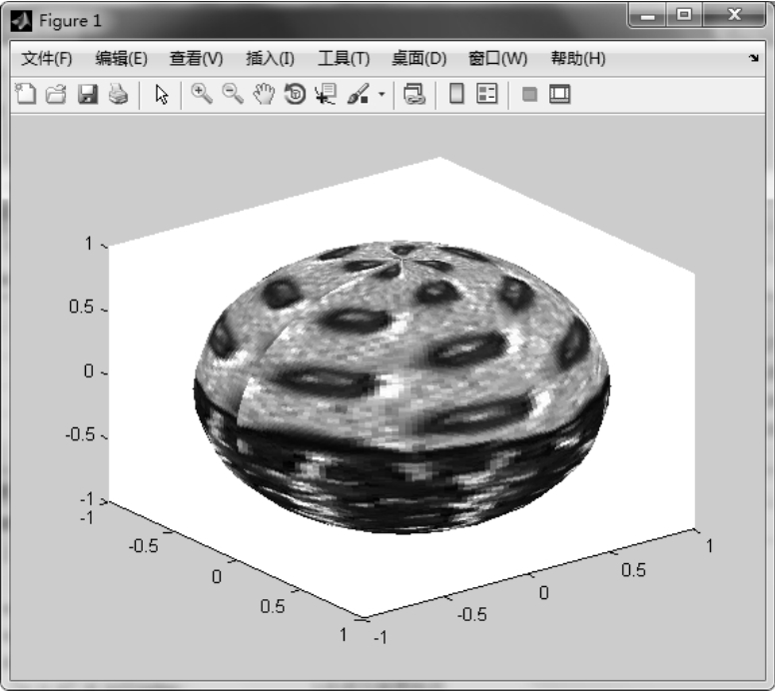775x691 pixels.
Task: Click the Link Plot icon
Action: pyautogui.click(x=414, y=95)
